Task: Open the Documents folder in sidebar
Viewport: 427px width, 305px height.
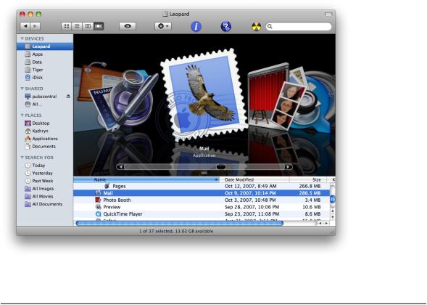Action: point(45,147)
